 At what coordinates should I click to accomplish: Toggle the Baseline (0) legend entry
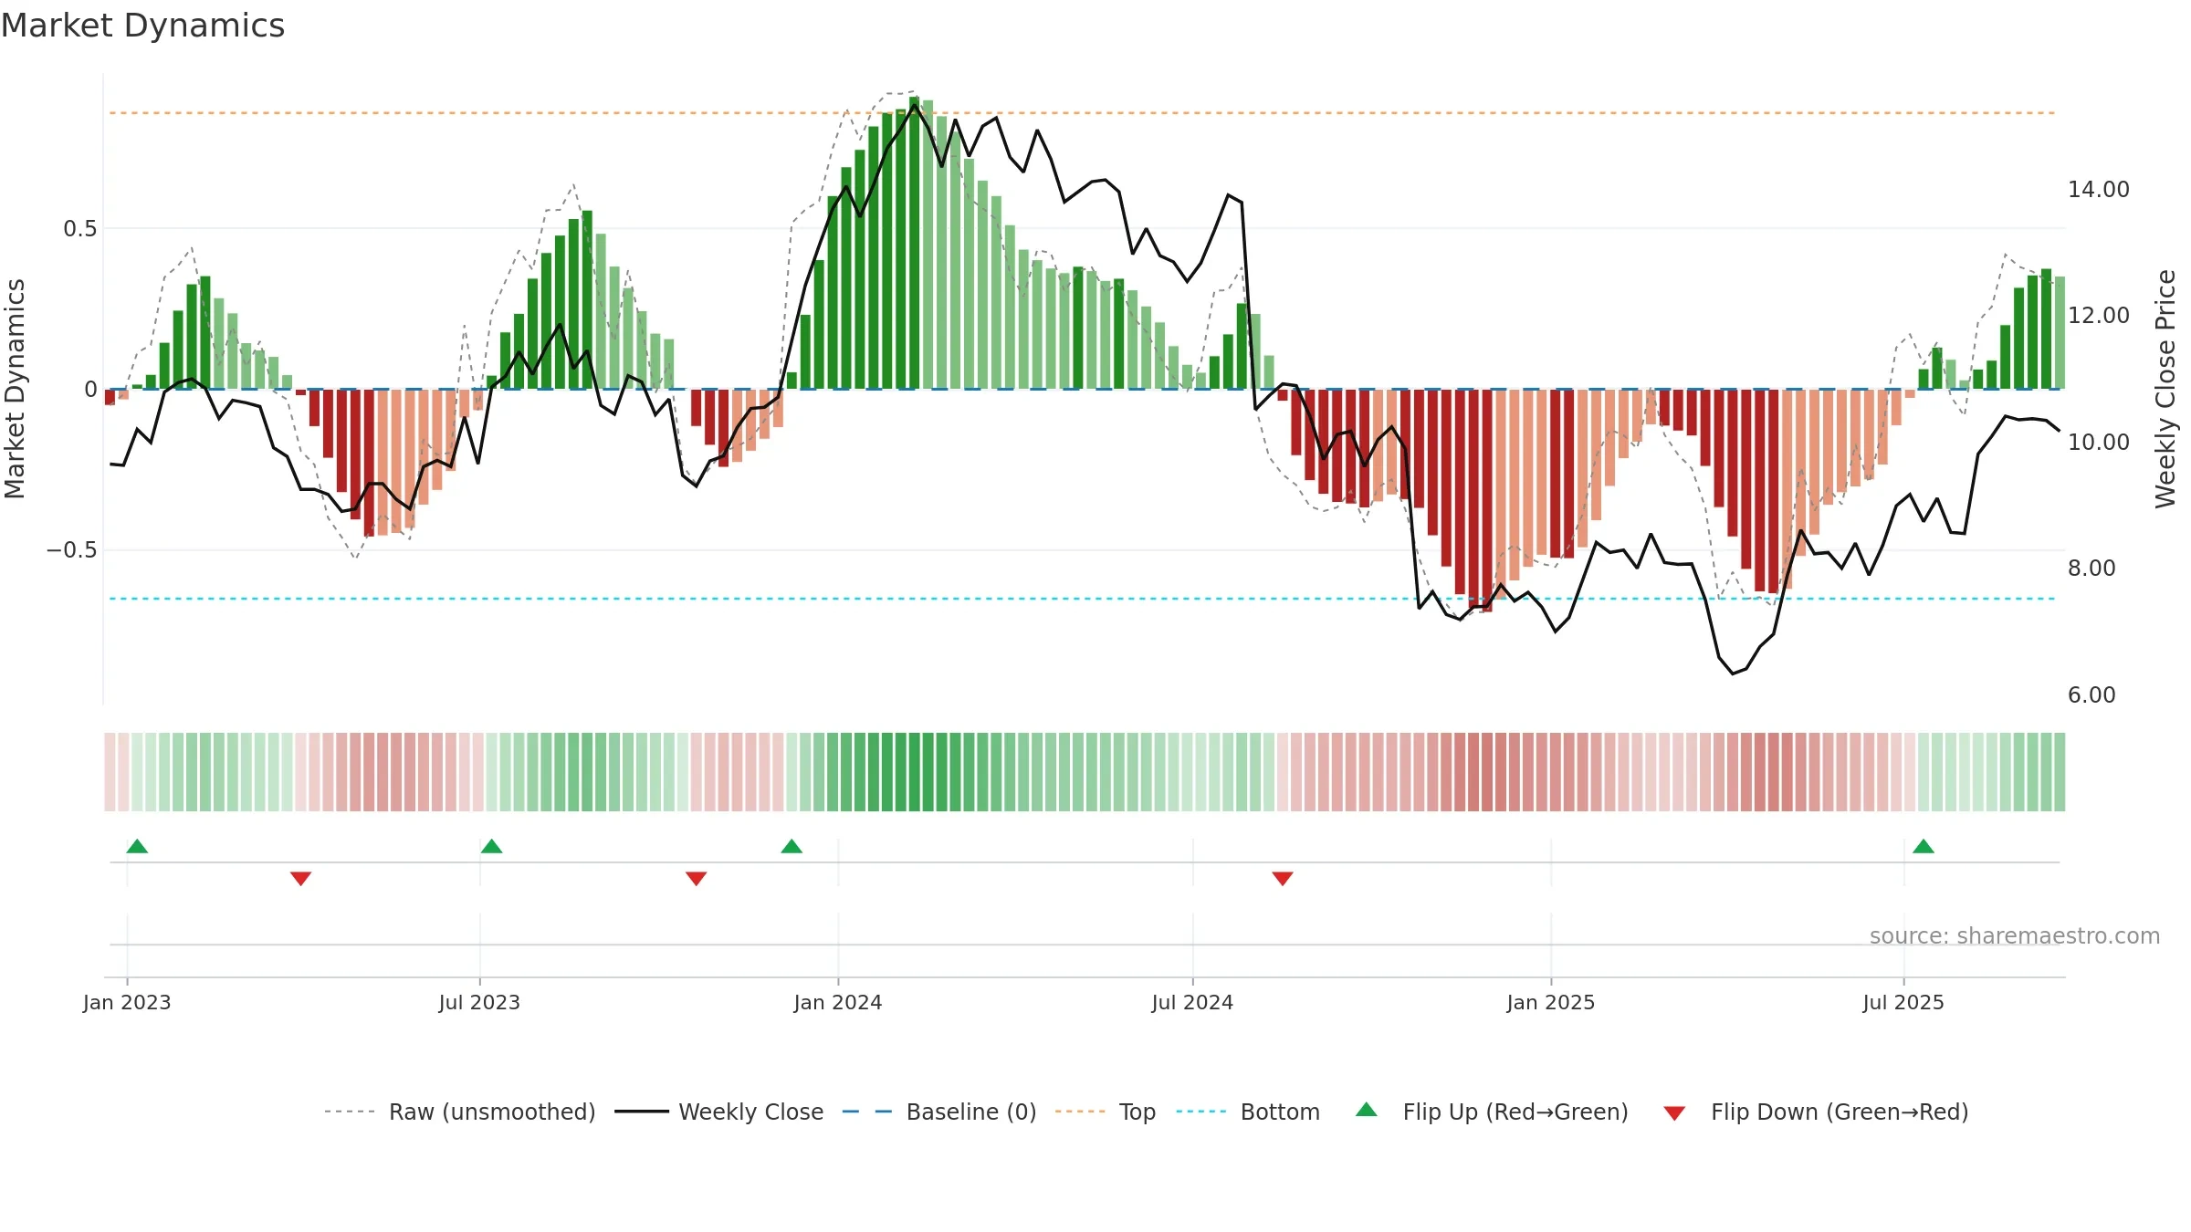(x=938, y=1112)
